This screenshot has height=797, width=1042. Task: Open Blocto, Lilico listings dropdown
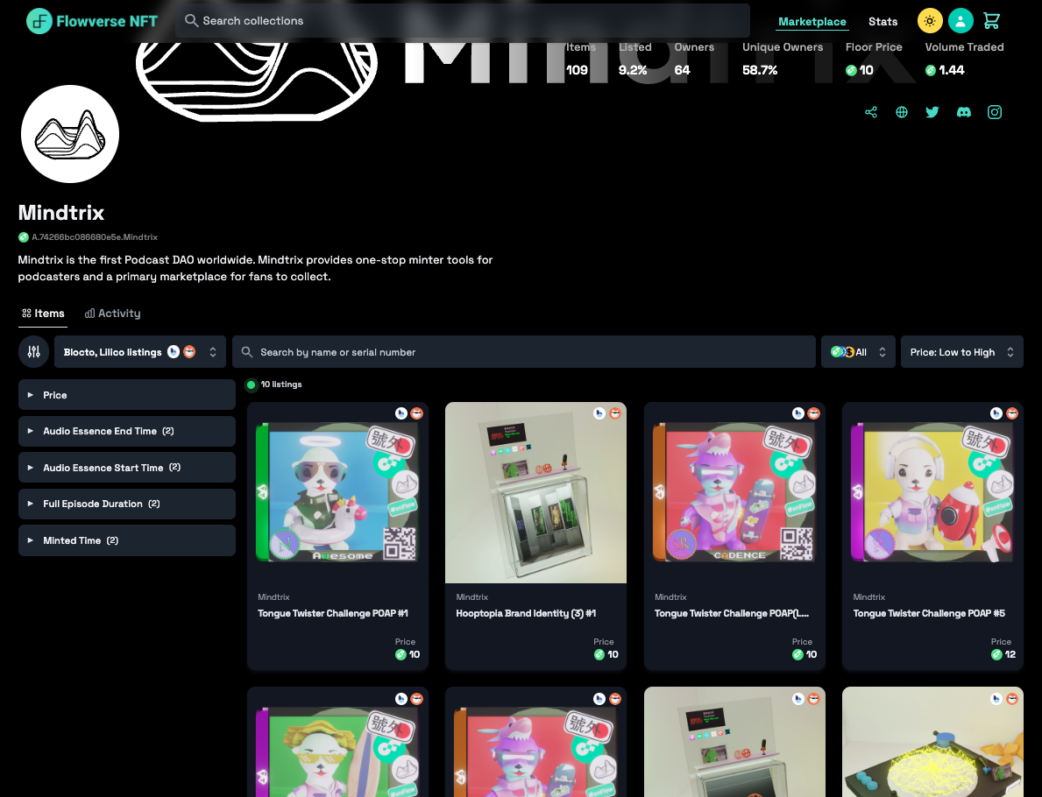tap(140, 352)
